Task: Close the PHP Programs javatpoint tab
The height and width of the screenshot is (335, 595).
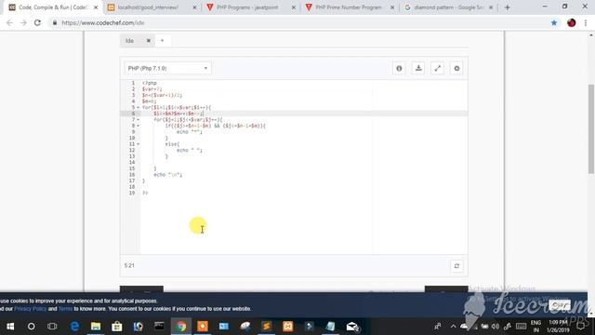Action: point(294,7)
